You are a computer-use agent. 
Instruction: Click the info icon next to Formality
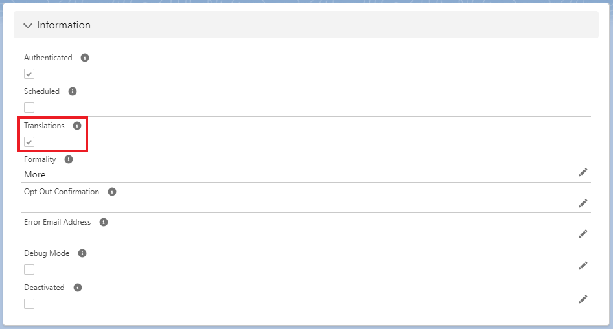[69, 159]
